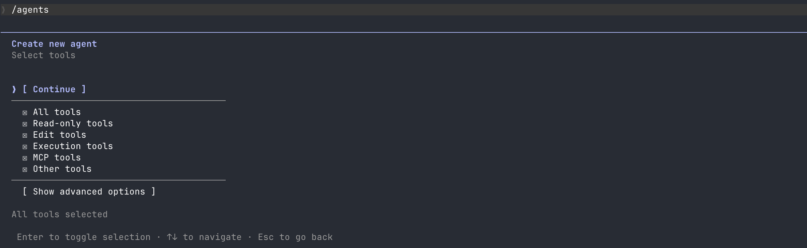Select the Read-only tools label

click(73, 123)
